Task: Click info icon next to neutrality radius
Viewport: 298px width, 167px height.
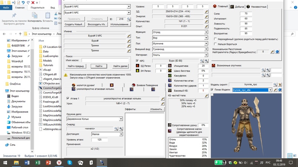Action: click(x=277, y=52)
